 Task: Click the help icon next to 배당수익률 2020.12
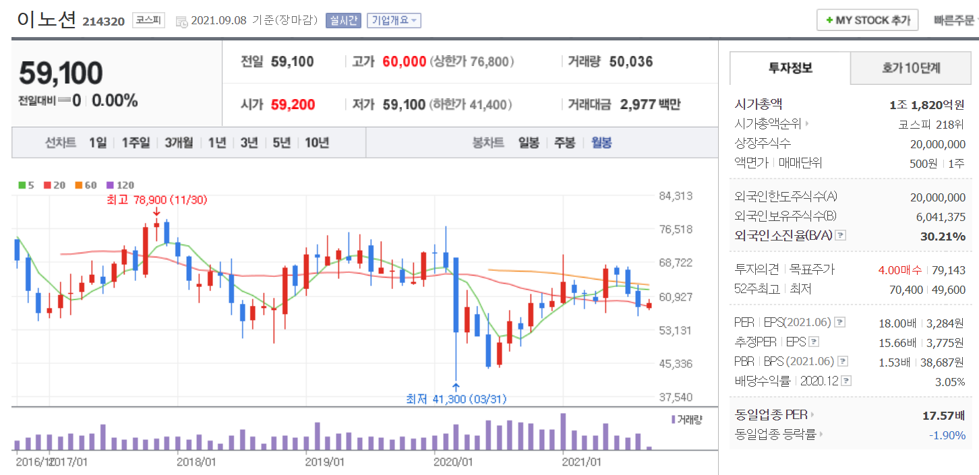847,381
